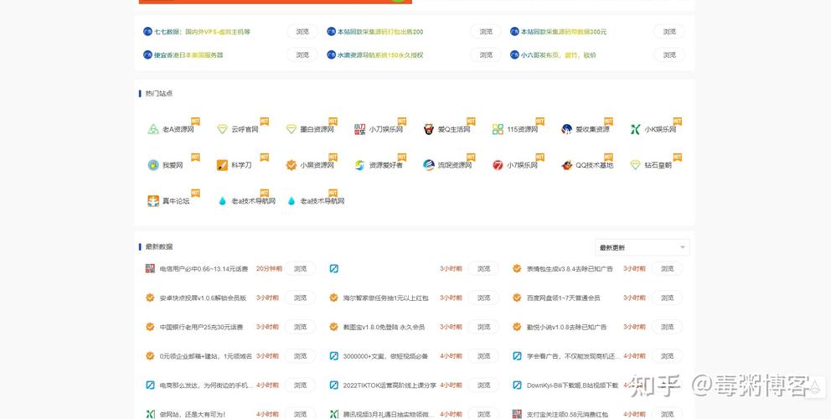The width and height of the screenshot is (831, 419).
Task: Click 浏览 for 电信用户必中 话费 entry
Action: pos(301,269)
